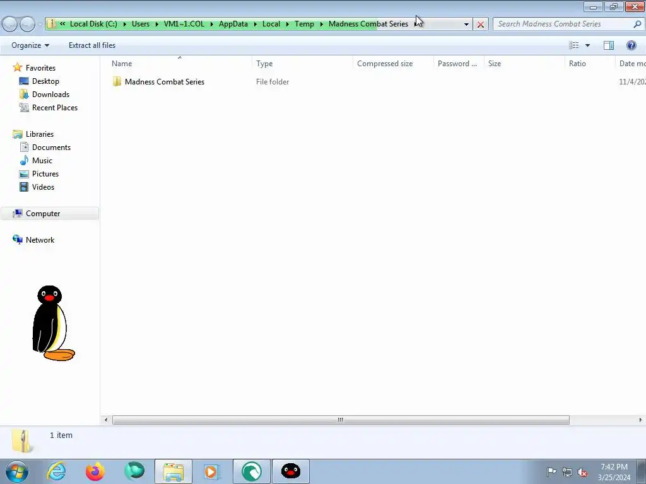This screenshot has height=484, width=646.
Task: Select Favorites in navigation pane
Action: pos(40,68)
